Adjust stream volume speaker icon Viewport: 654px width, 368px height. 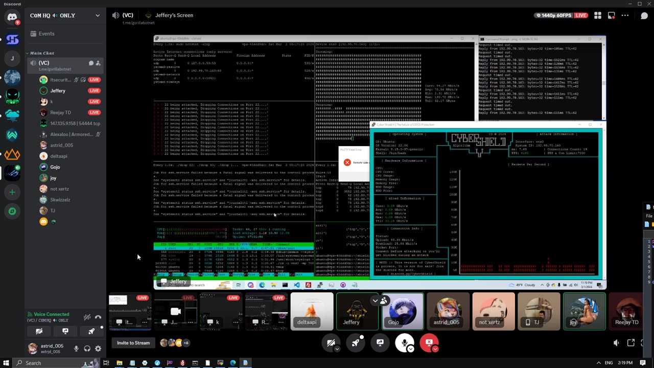(x=616, y=343)
